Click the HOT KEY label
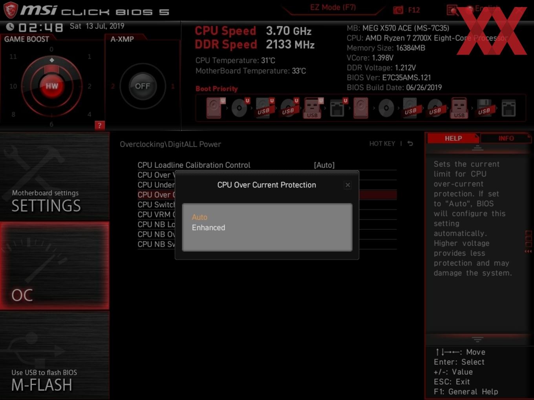The width and height of the screenshot is (534, 400). (382, 144)
